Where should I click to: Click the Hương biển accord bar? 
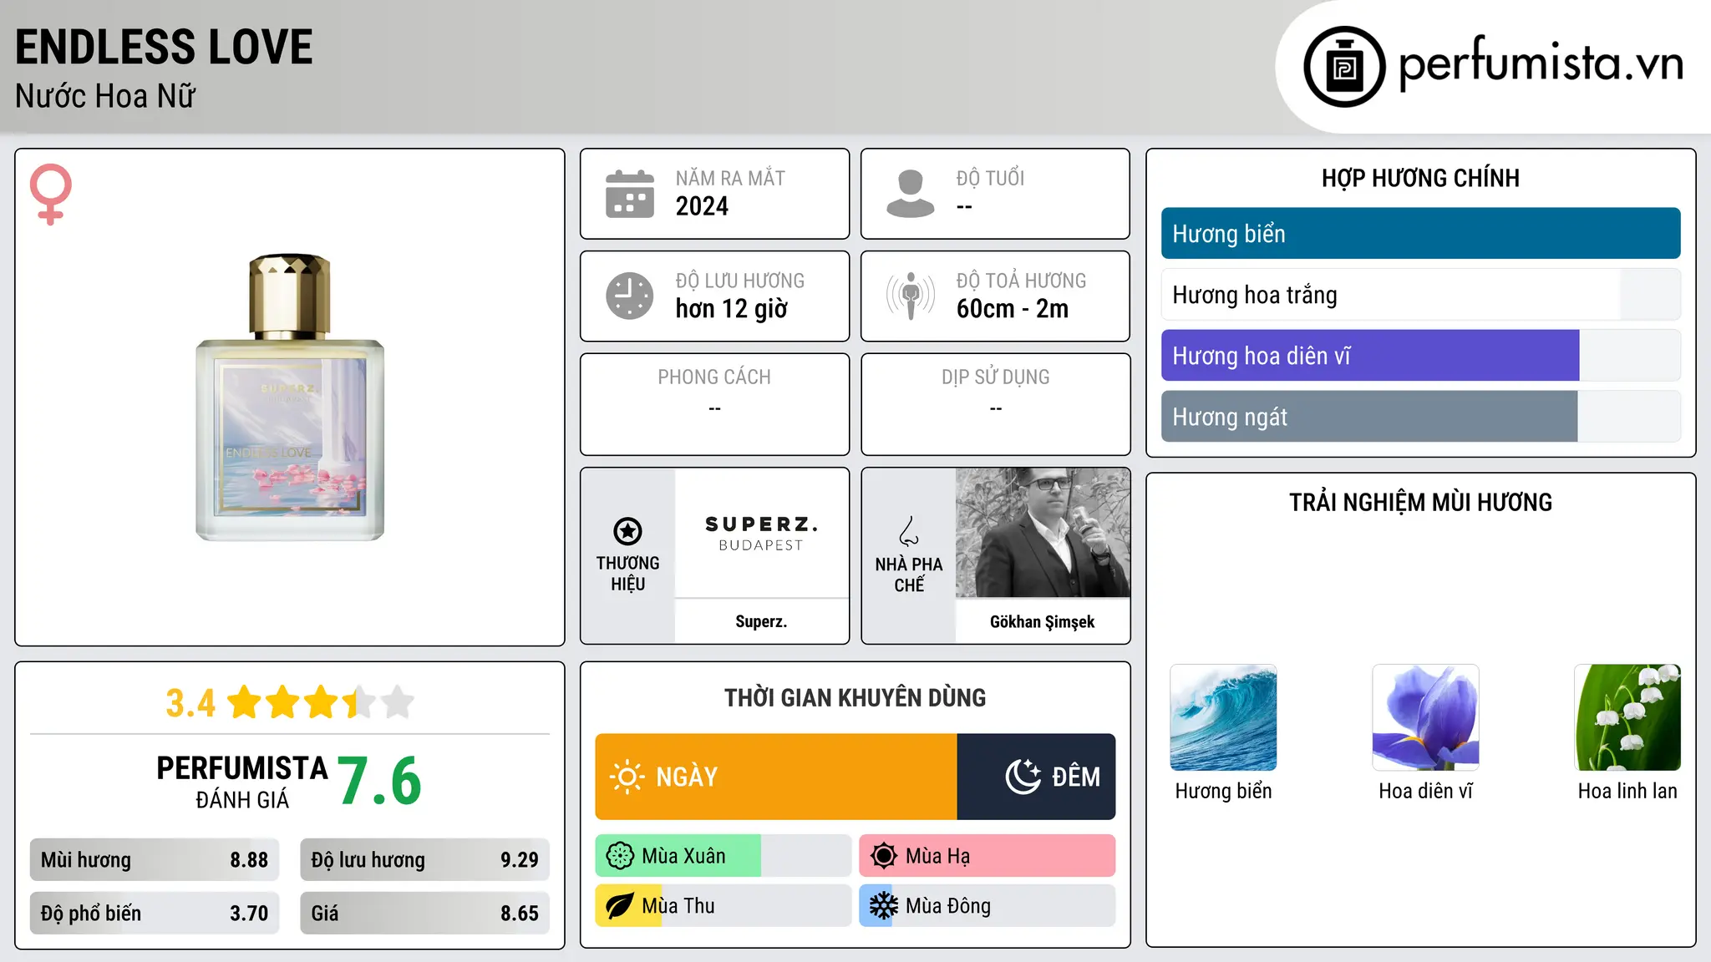1420,233
